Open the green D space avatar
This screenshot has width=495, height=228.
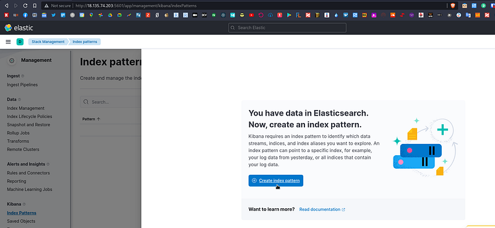(20, 41)
